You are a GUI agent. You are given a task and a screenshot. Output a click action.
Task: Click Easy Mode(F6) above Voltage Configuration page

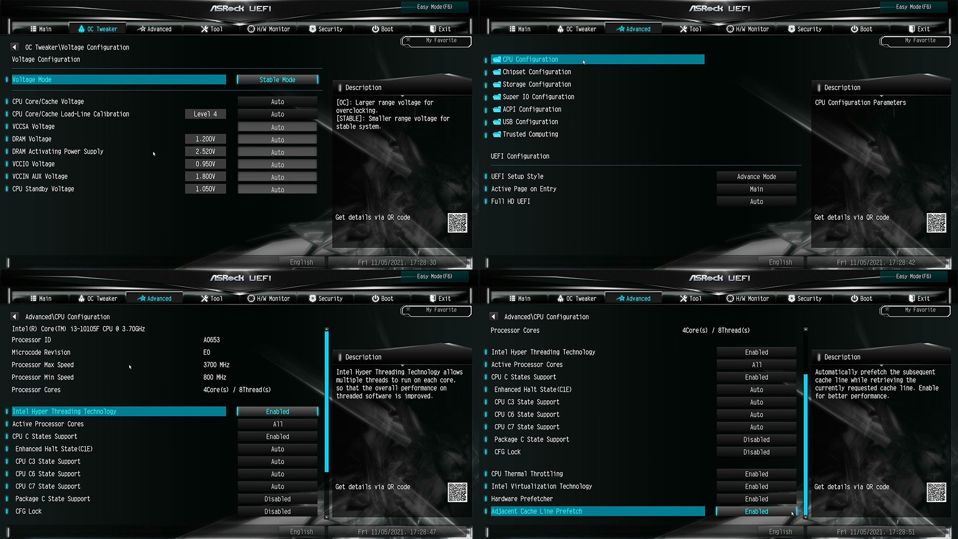coord(434,7)
